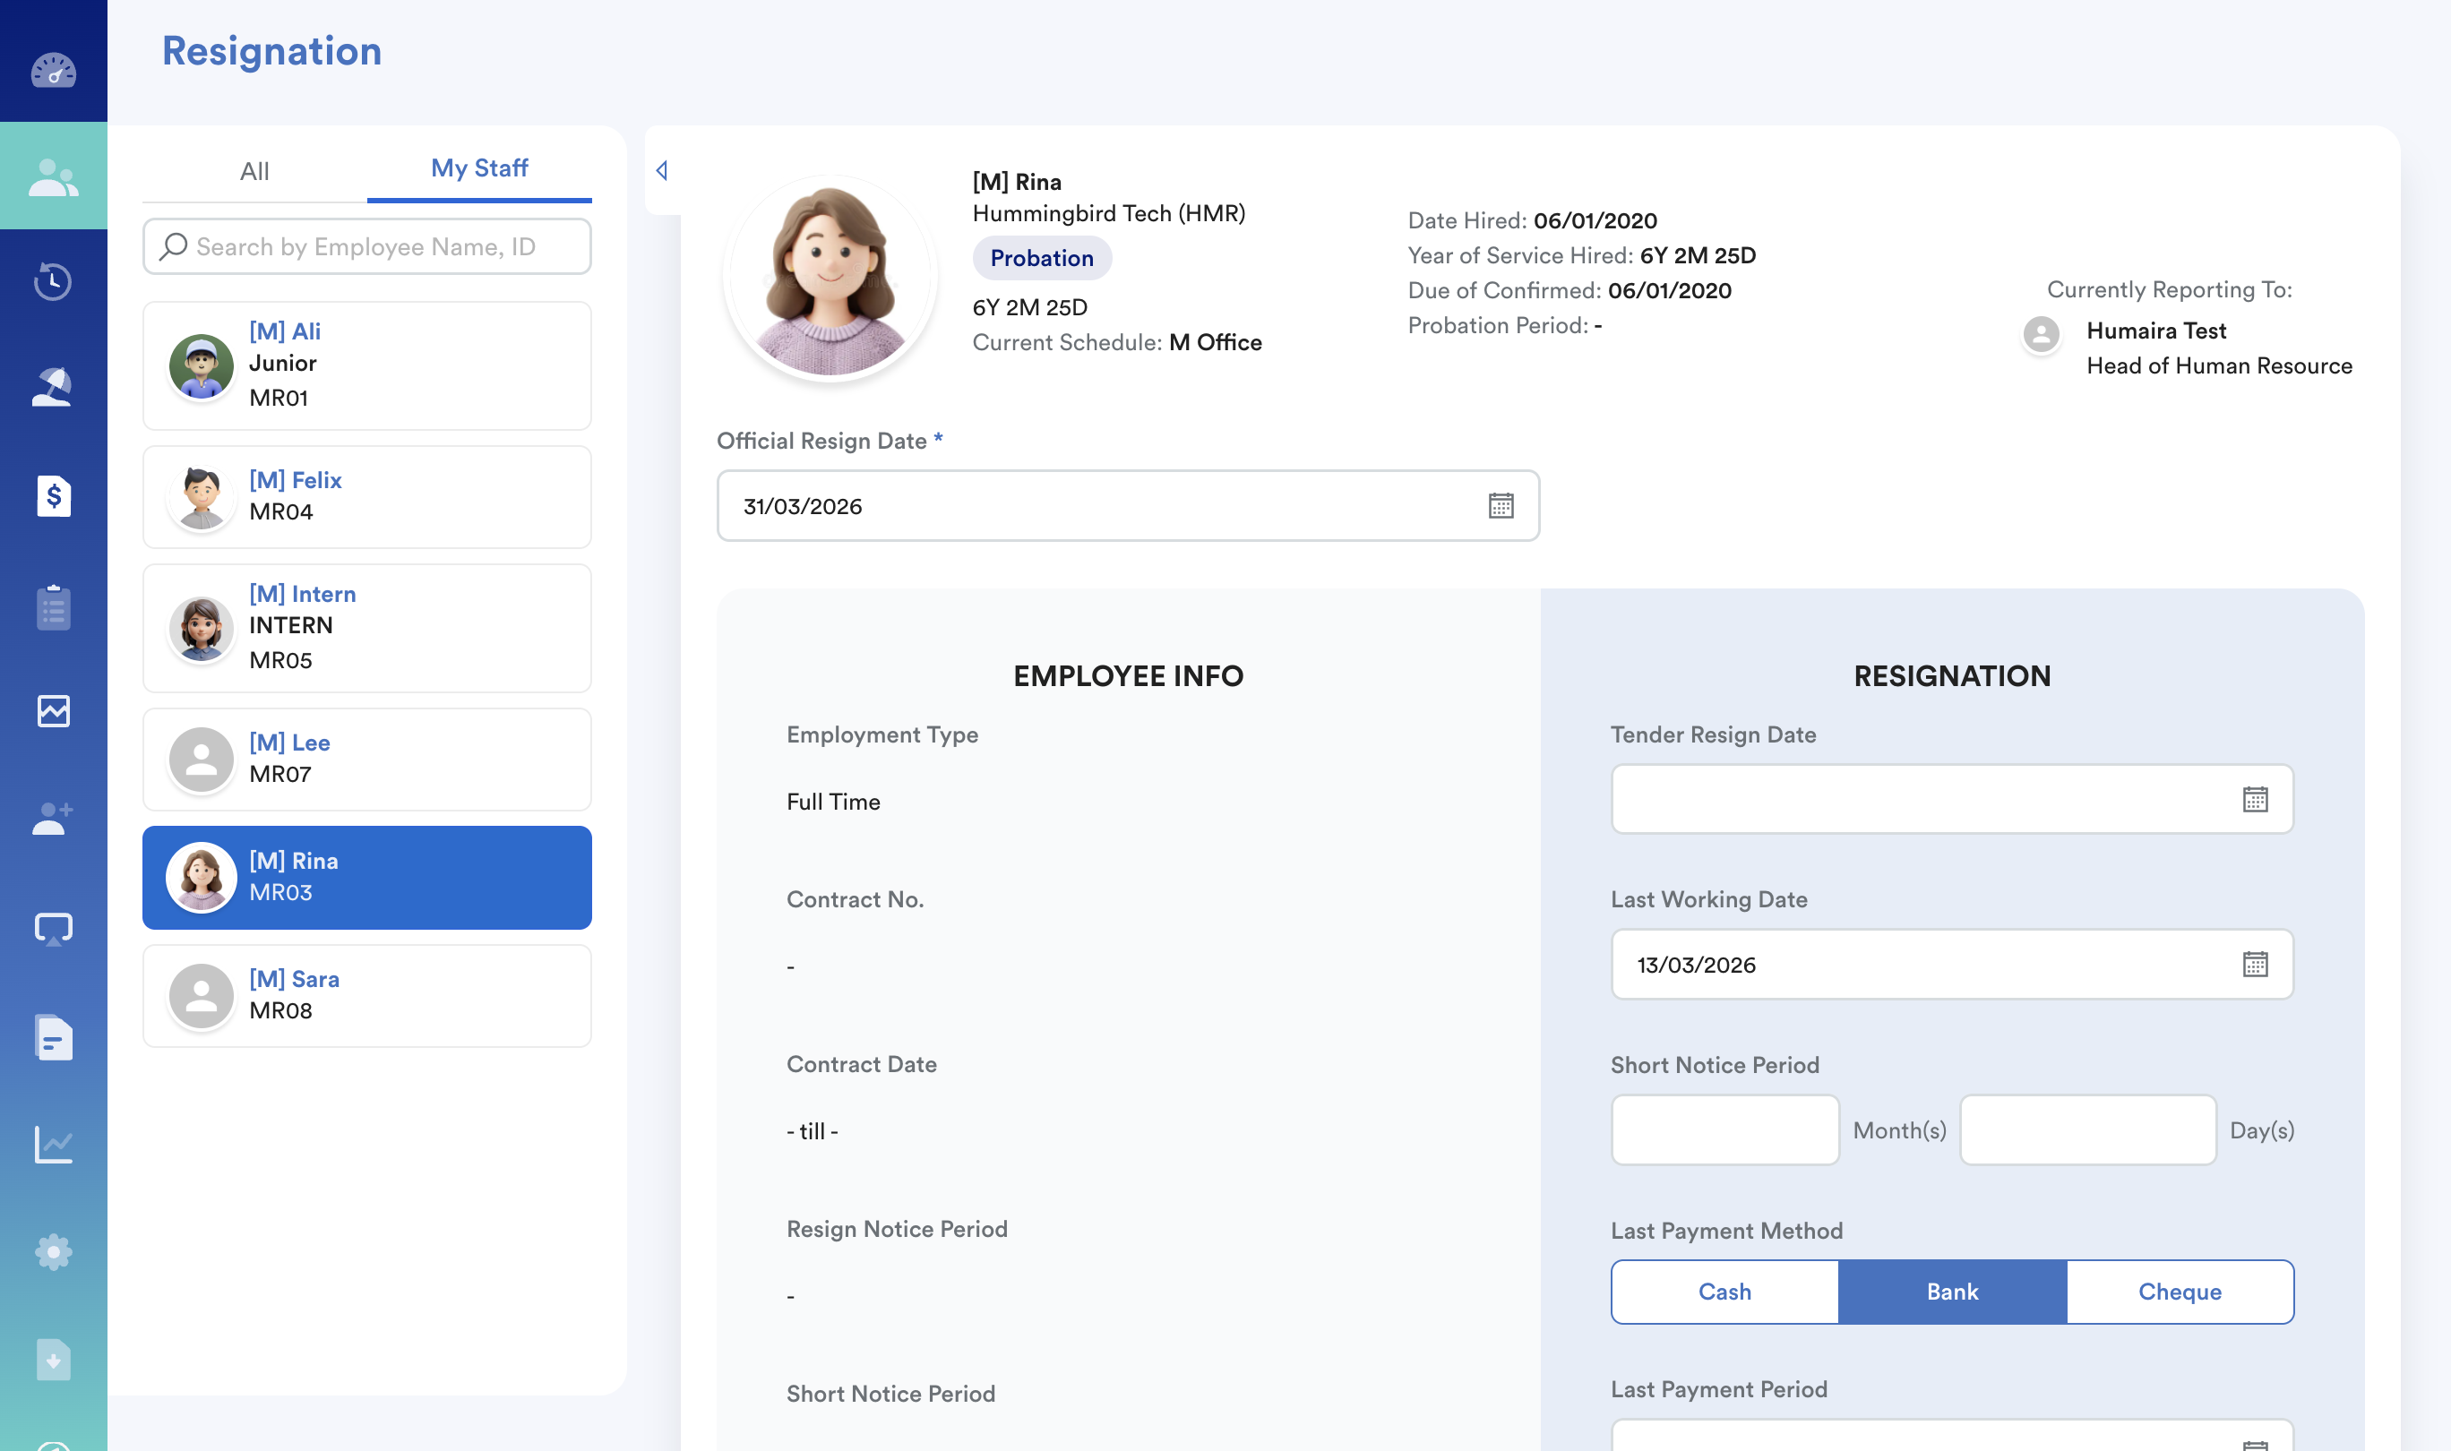Open the line chart analytics sidebar icon
2451x1451 pixels.
53,1144
